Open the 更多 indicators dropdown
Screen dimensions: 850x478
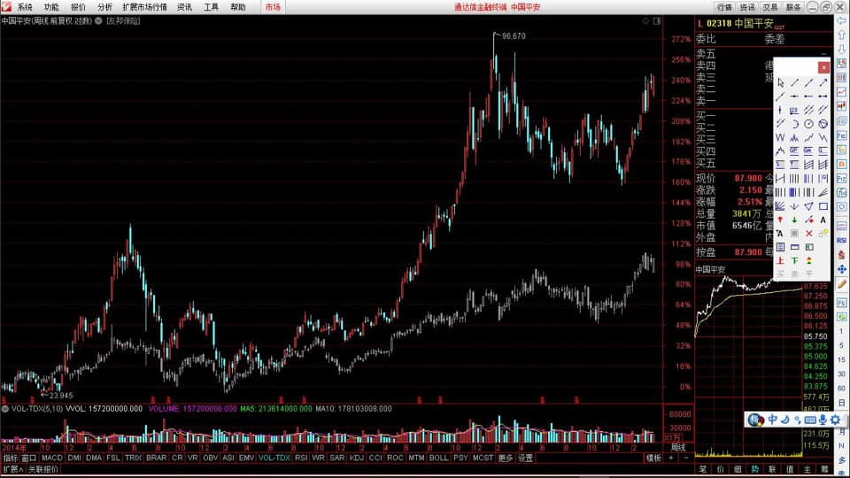pos(506,458)
